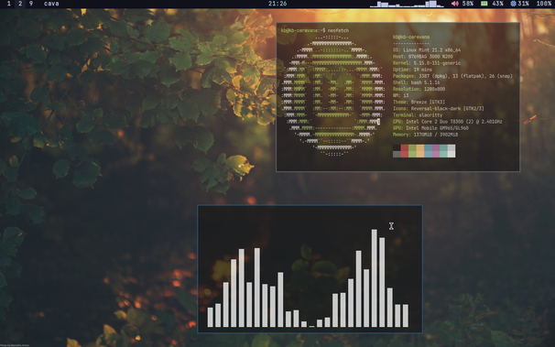Screen dimensions: 555x347
Task: Click the blue CPU icon in the bar
Action: [x=513, y=4]
